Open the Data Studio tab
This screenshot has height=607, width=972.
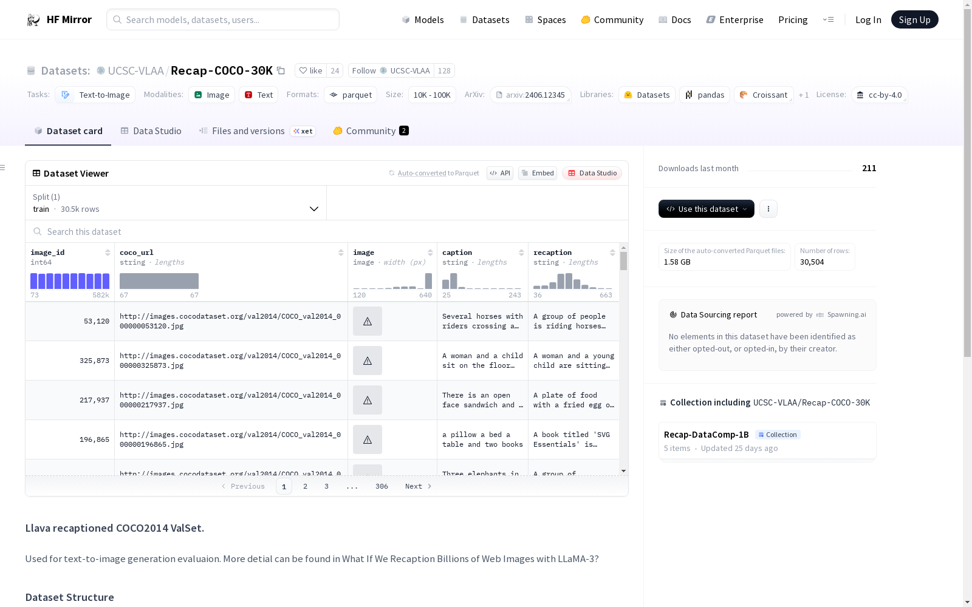pos(151,131)
